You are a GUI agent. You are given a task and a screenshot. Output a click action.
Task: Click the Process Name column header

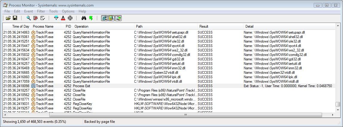coord(46,26)
